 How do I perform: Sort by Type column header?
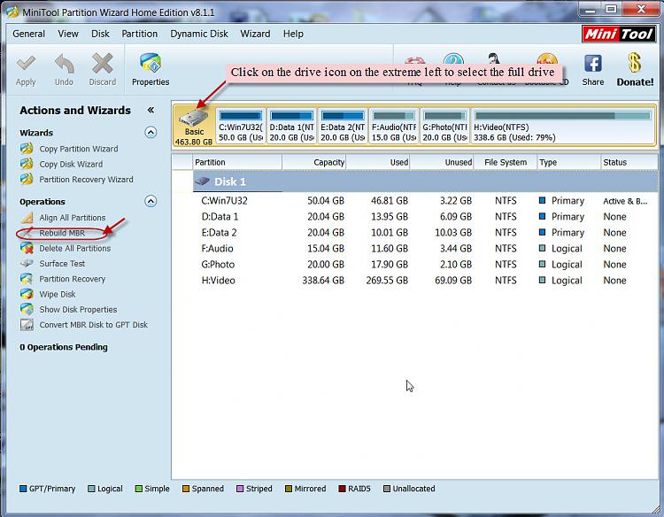(x=569, y=162)
